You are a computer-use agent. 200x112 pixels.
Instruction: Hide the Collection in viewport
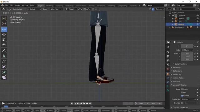pyautogui.click(x=197, y=16)
